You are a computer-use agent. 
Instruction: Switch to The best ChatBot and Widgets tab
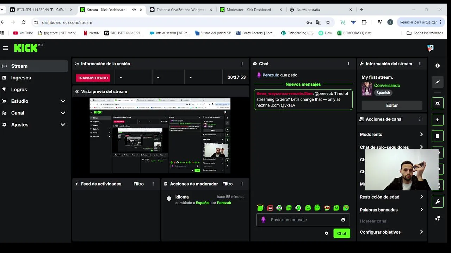tap(181, 10)
